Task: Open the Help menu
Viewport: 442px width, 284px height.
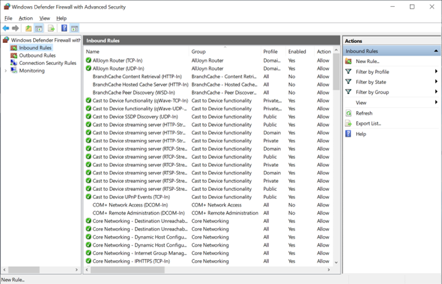Action: (x=61, y=18)
